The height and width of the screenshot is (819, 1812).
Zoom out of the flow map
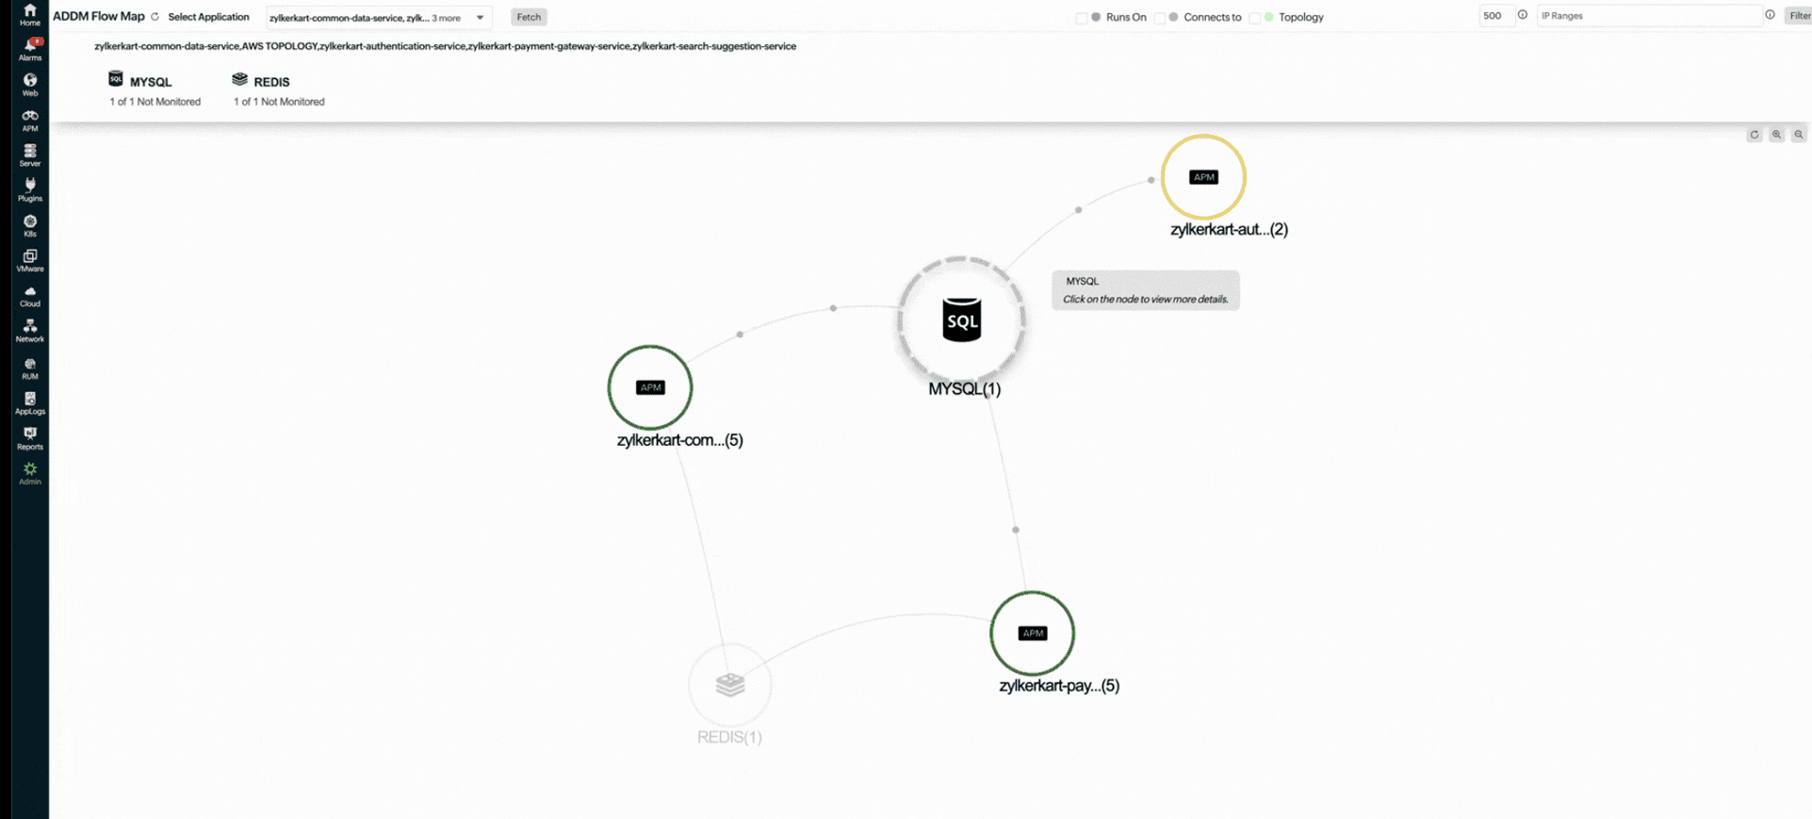click(1799, 135)
